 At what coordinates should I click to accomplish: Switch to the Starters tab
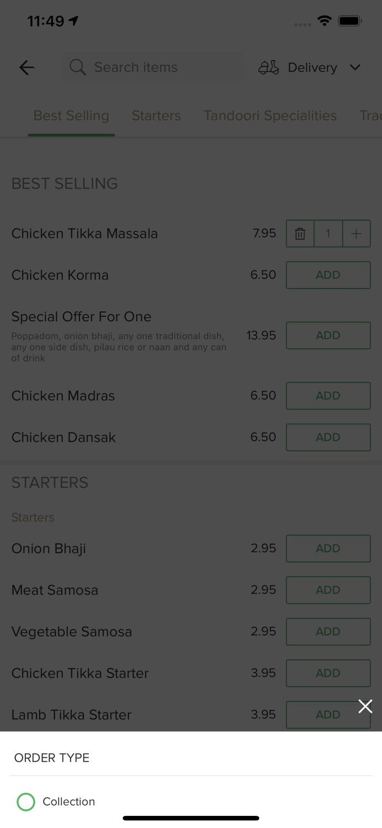pyautogui.click(x=156, y=115)
